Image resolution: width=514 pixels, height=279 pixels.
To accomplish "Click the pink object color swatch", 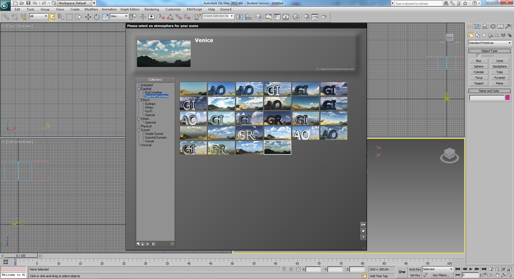I will click(x=508, y=98).
